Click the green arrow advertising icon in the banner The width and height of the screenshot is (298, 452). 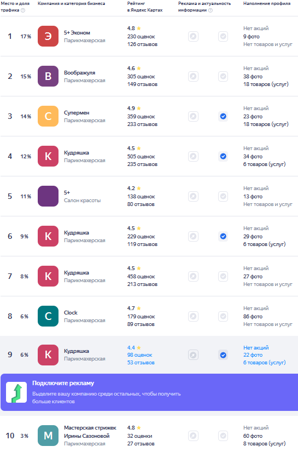16,392
